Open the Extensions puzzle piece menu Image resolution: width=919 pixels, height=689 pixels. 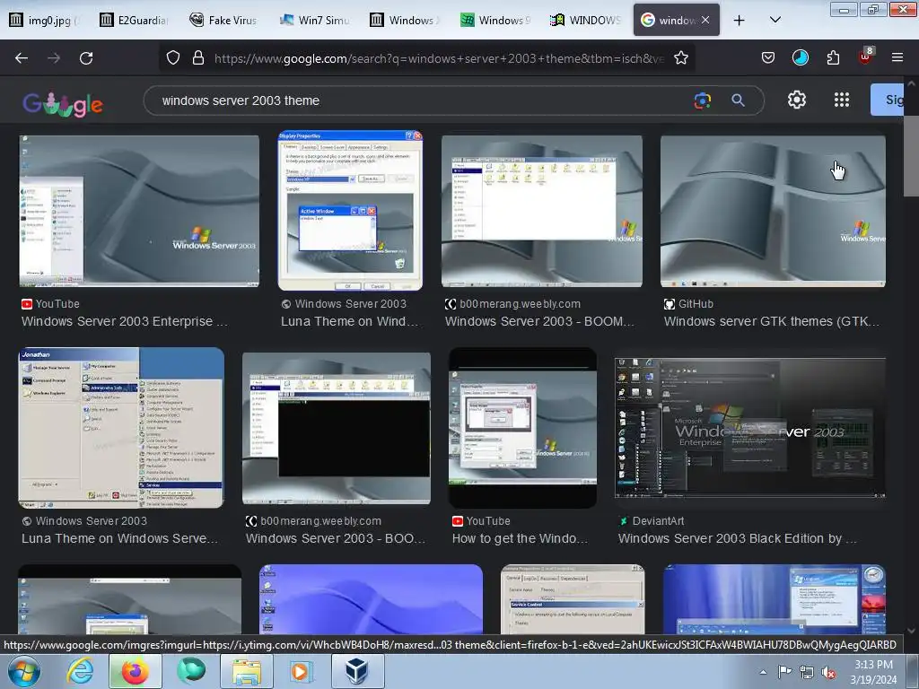click(833, 58)
